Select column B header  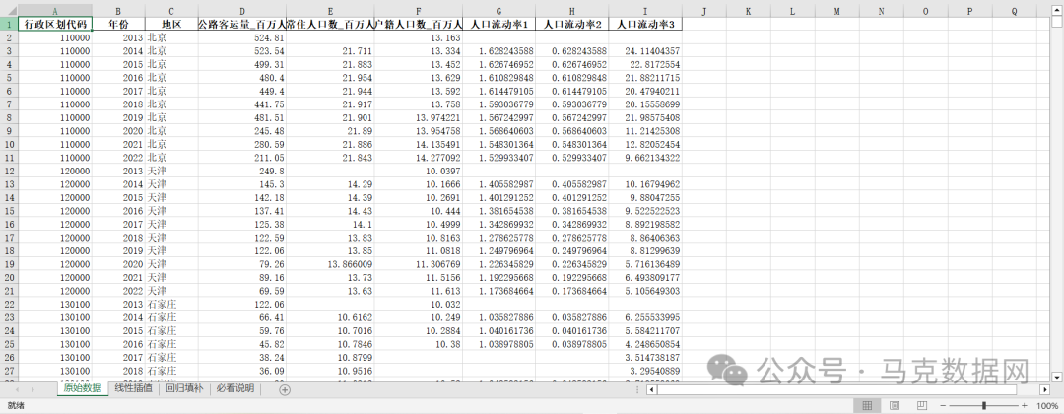pos(119,11)
